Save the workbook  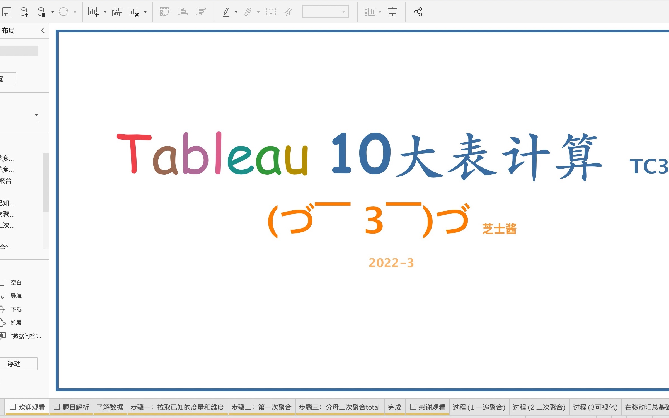click(x=7, y=12)
